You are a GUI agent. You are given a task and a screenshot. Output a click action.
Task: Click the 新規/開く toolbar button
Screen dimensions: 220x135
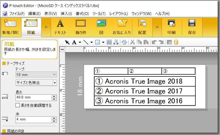11,27
